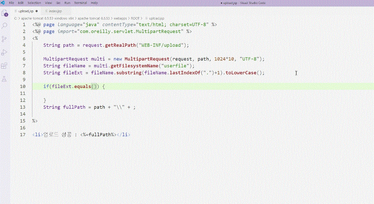Screen dimensions: 374x204
Task: Click the "WEB-INF/upload" string literal
Action: tap(161, 45)
